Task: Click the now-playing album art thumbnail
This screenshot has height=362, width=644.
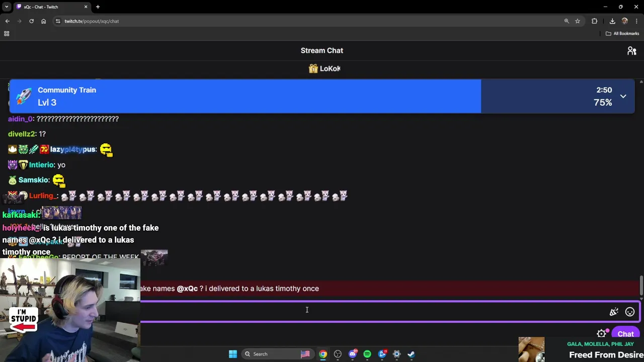Action: tap(531, 349)
